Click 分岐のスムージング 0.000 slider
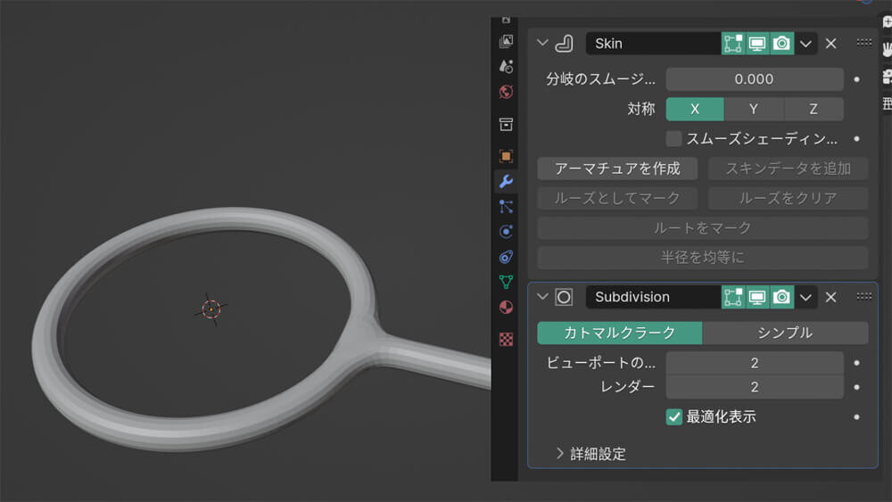 (x=755, y=79)
